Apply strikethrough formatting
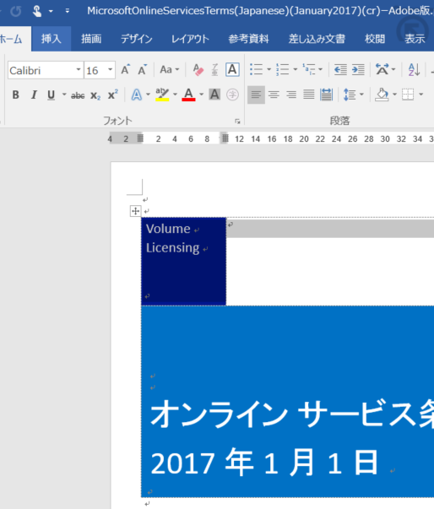The image size is (434, 509). click(x=78, y=95)
